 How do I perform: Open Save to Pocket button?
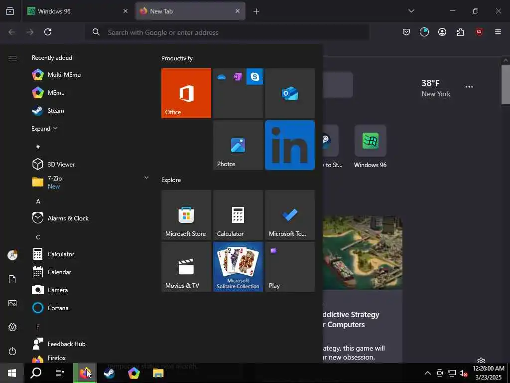(x=406, y=32)
